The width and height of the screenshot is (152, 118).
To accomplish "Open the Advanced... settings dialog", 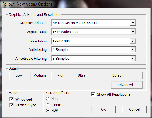I will [127, 85].
